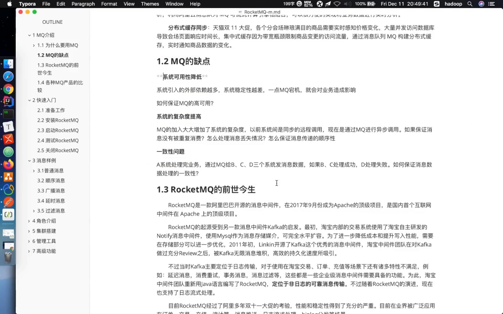Expand the 3.5 过滤消息 outline item
Viewport: 503px width, 314px height.
[34, 211]
